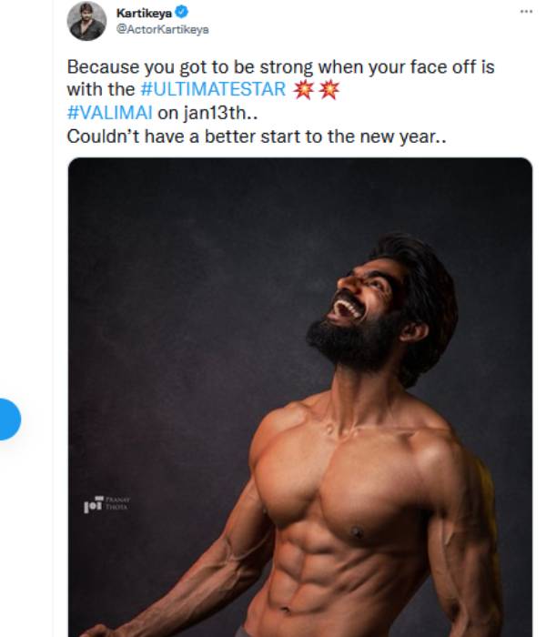Click the blue circular button at left edge

pos(7,420)
